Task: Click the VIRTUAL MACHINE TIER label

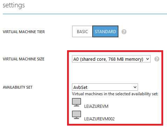Action: [24, 32]
